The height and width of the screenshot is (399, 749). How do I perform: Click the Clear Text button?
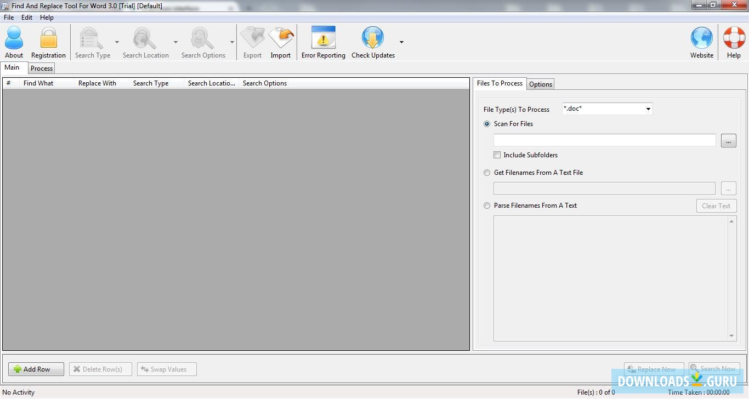716,206
